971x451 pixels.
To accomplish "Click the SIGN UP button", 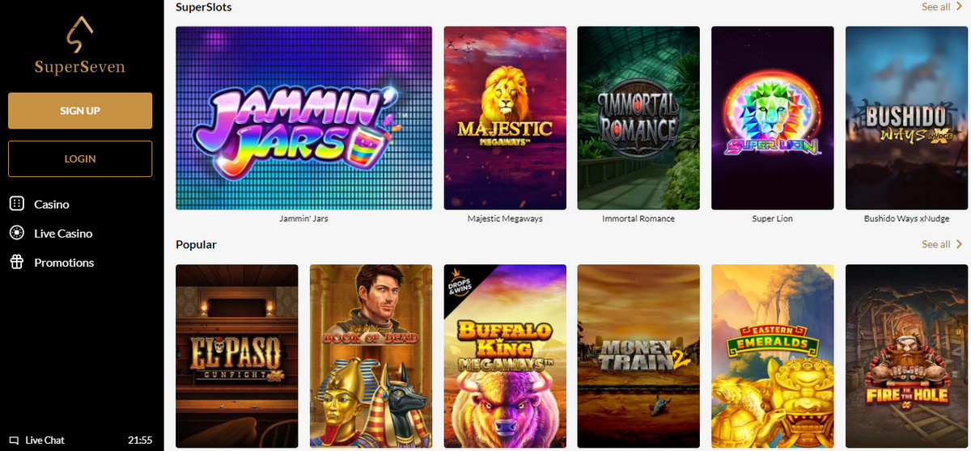I will point(80,111).
